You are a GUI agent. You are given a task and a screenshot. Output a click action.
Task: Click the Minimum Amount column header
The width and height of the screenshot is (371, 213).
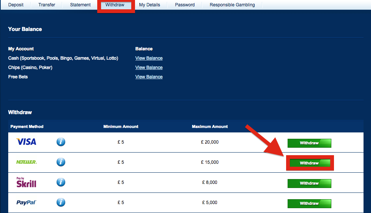tap(121, 127)
